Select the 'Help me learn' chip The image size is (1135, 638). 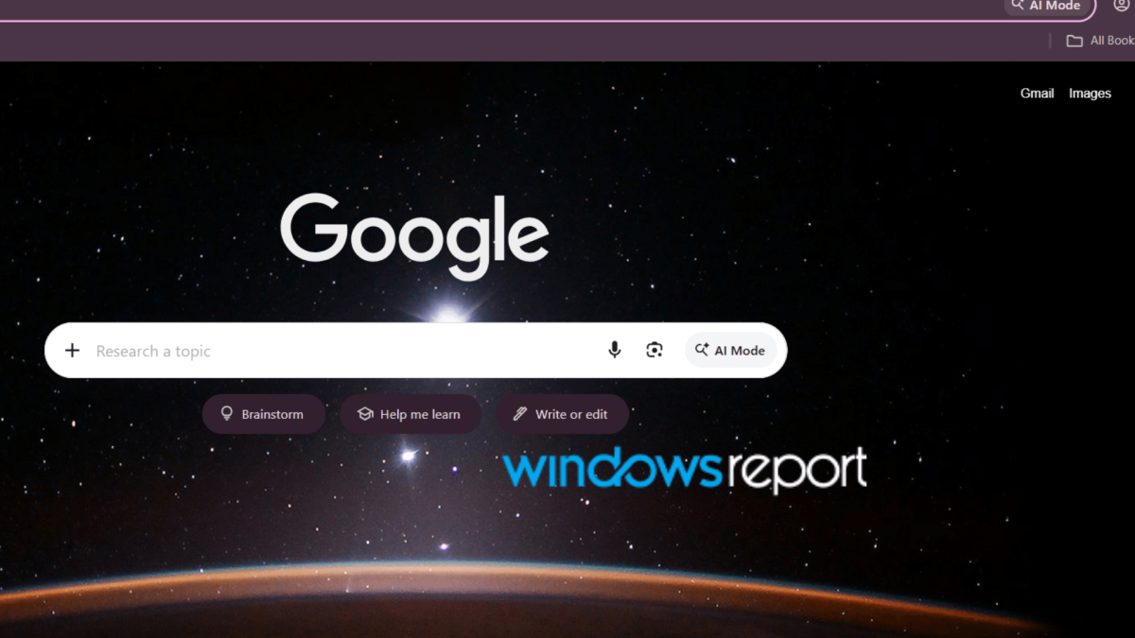point(410,414)
